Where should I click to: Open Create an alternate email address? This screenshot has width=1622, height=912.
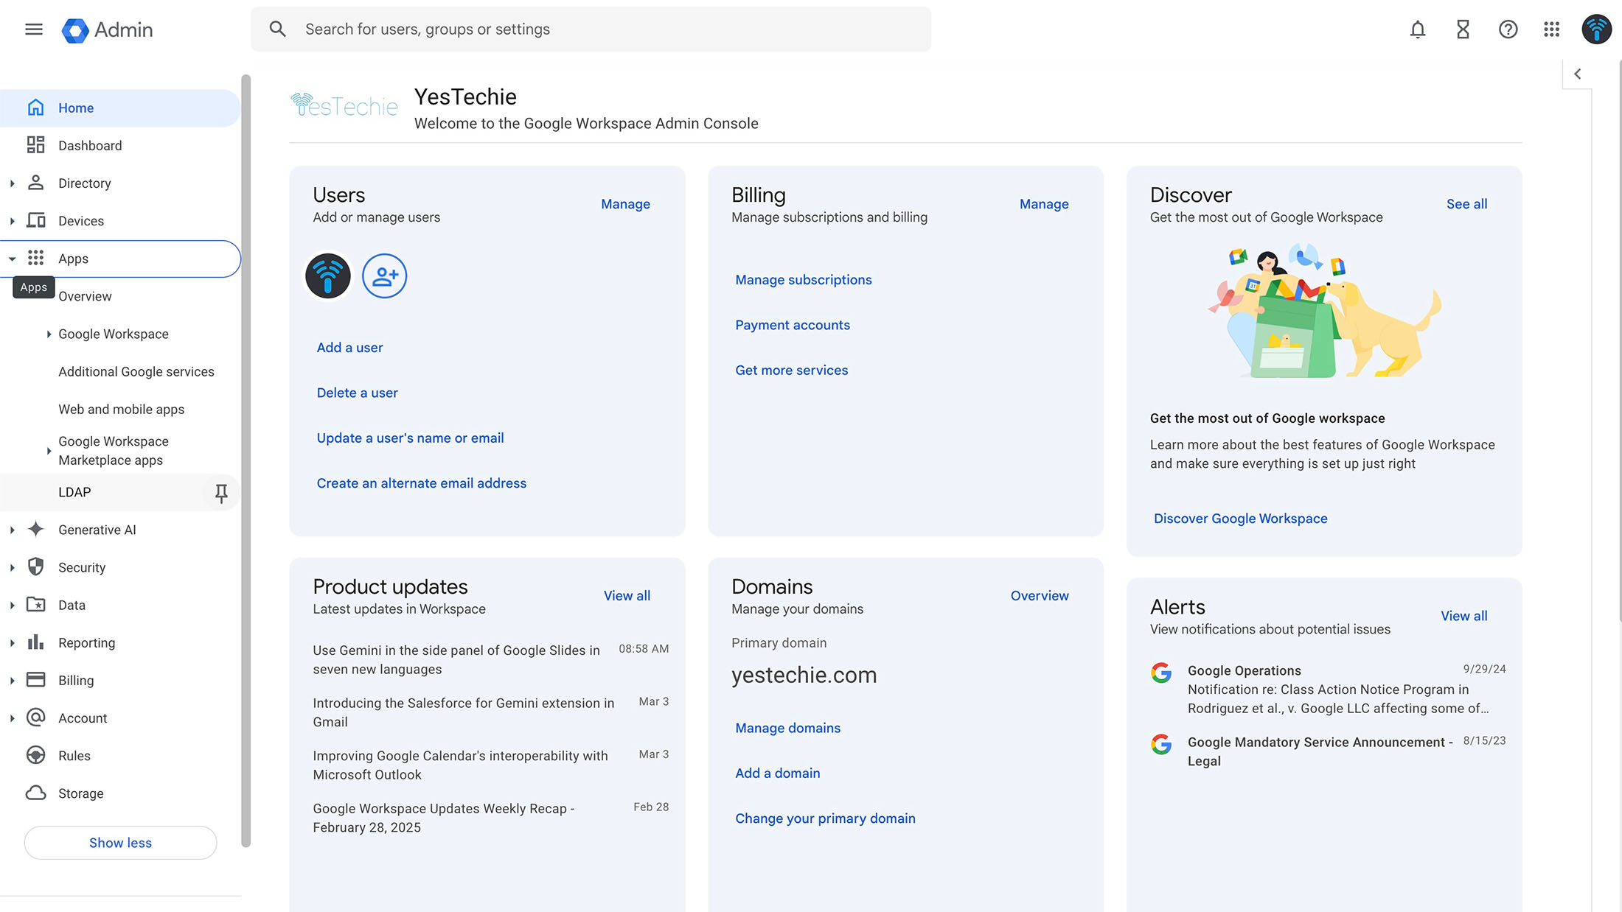click(x=421, y=483)
